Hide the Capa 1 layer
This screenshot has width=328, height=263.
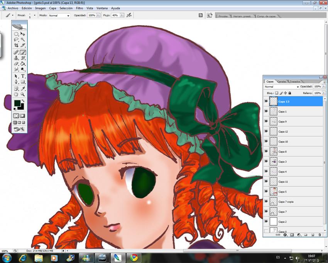266,111
